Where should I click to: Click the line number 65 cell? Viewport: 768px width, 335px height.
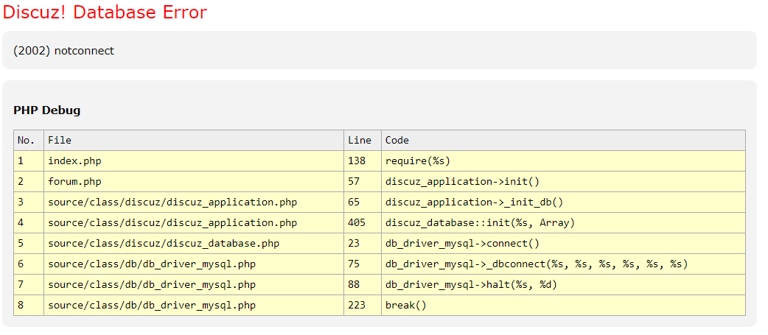coord(363,202)
